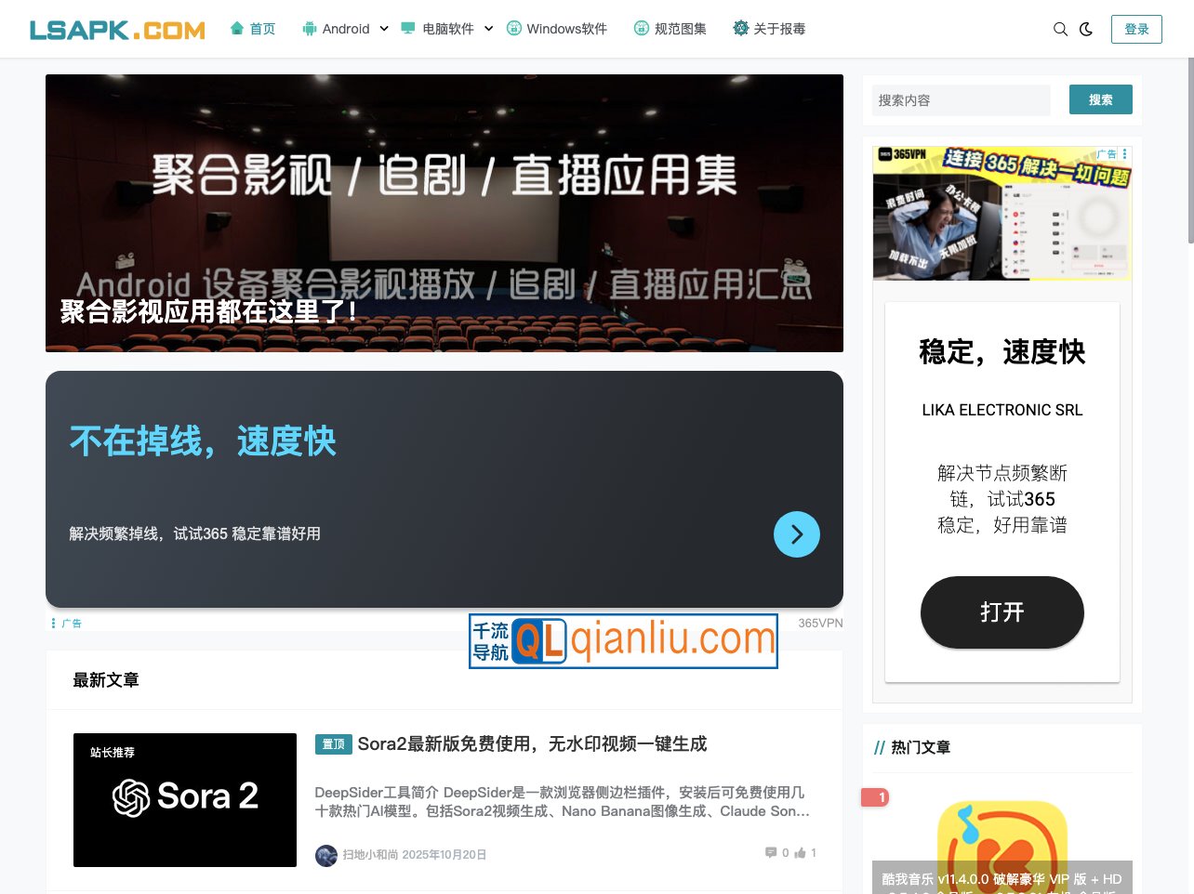
Task: Expand the 电脑软件 dropdown chevron
Action: [x=488, y=29]
